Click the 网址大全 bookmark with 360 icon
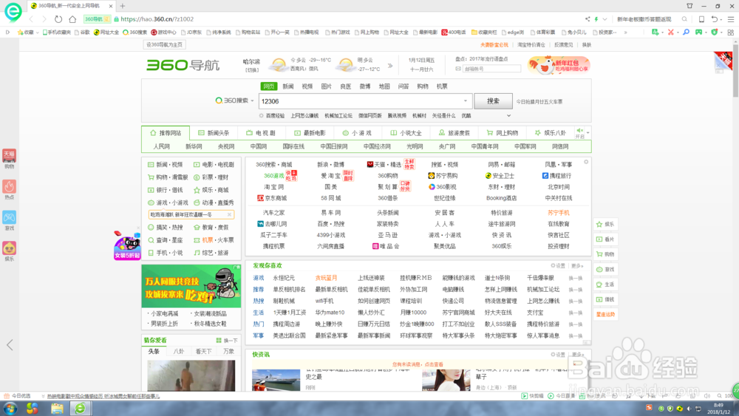The image size is (739, 416). 106,33
